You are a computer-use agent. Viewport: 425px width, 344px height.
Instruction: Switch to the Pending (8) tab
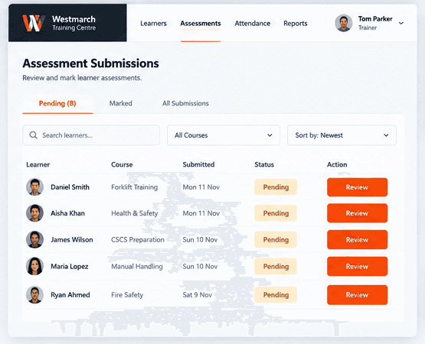(57, 103)
